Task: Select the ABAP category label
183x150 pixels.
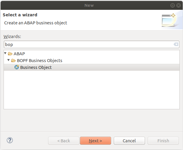Action: 19,54
